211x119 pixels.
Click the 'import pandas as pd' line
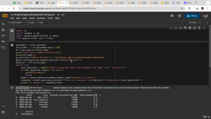point(28,33)
